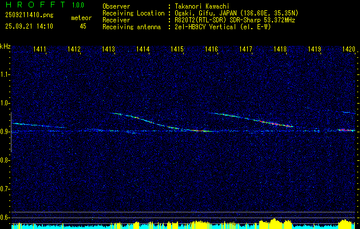Click the 1414 time axis label

click(143, 49)
